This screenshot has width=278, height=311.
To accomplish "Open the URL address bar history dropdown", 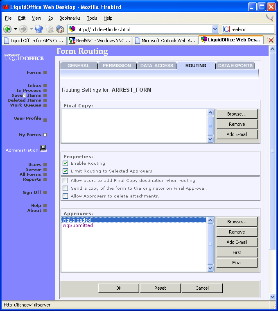I will [215, 29].
